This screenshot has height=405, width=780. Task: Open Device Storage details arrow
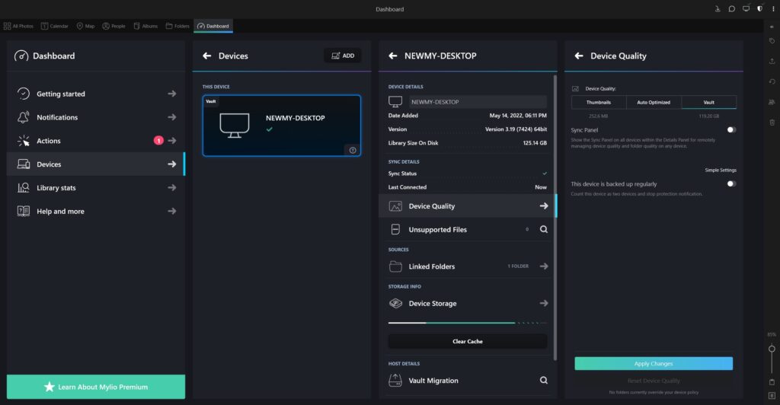coord(544,303)
